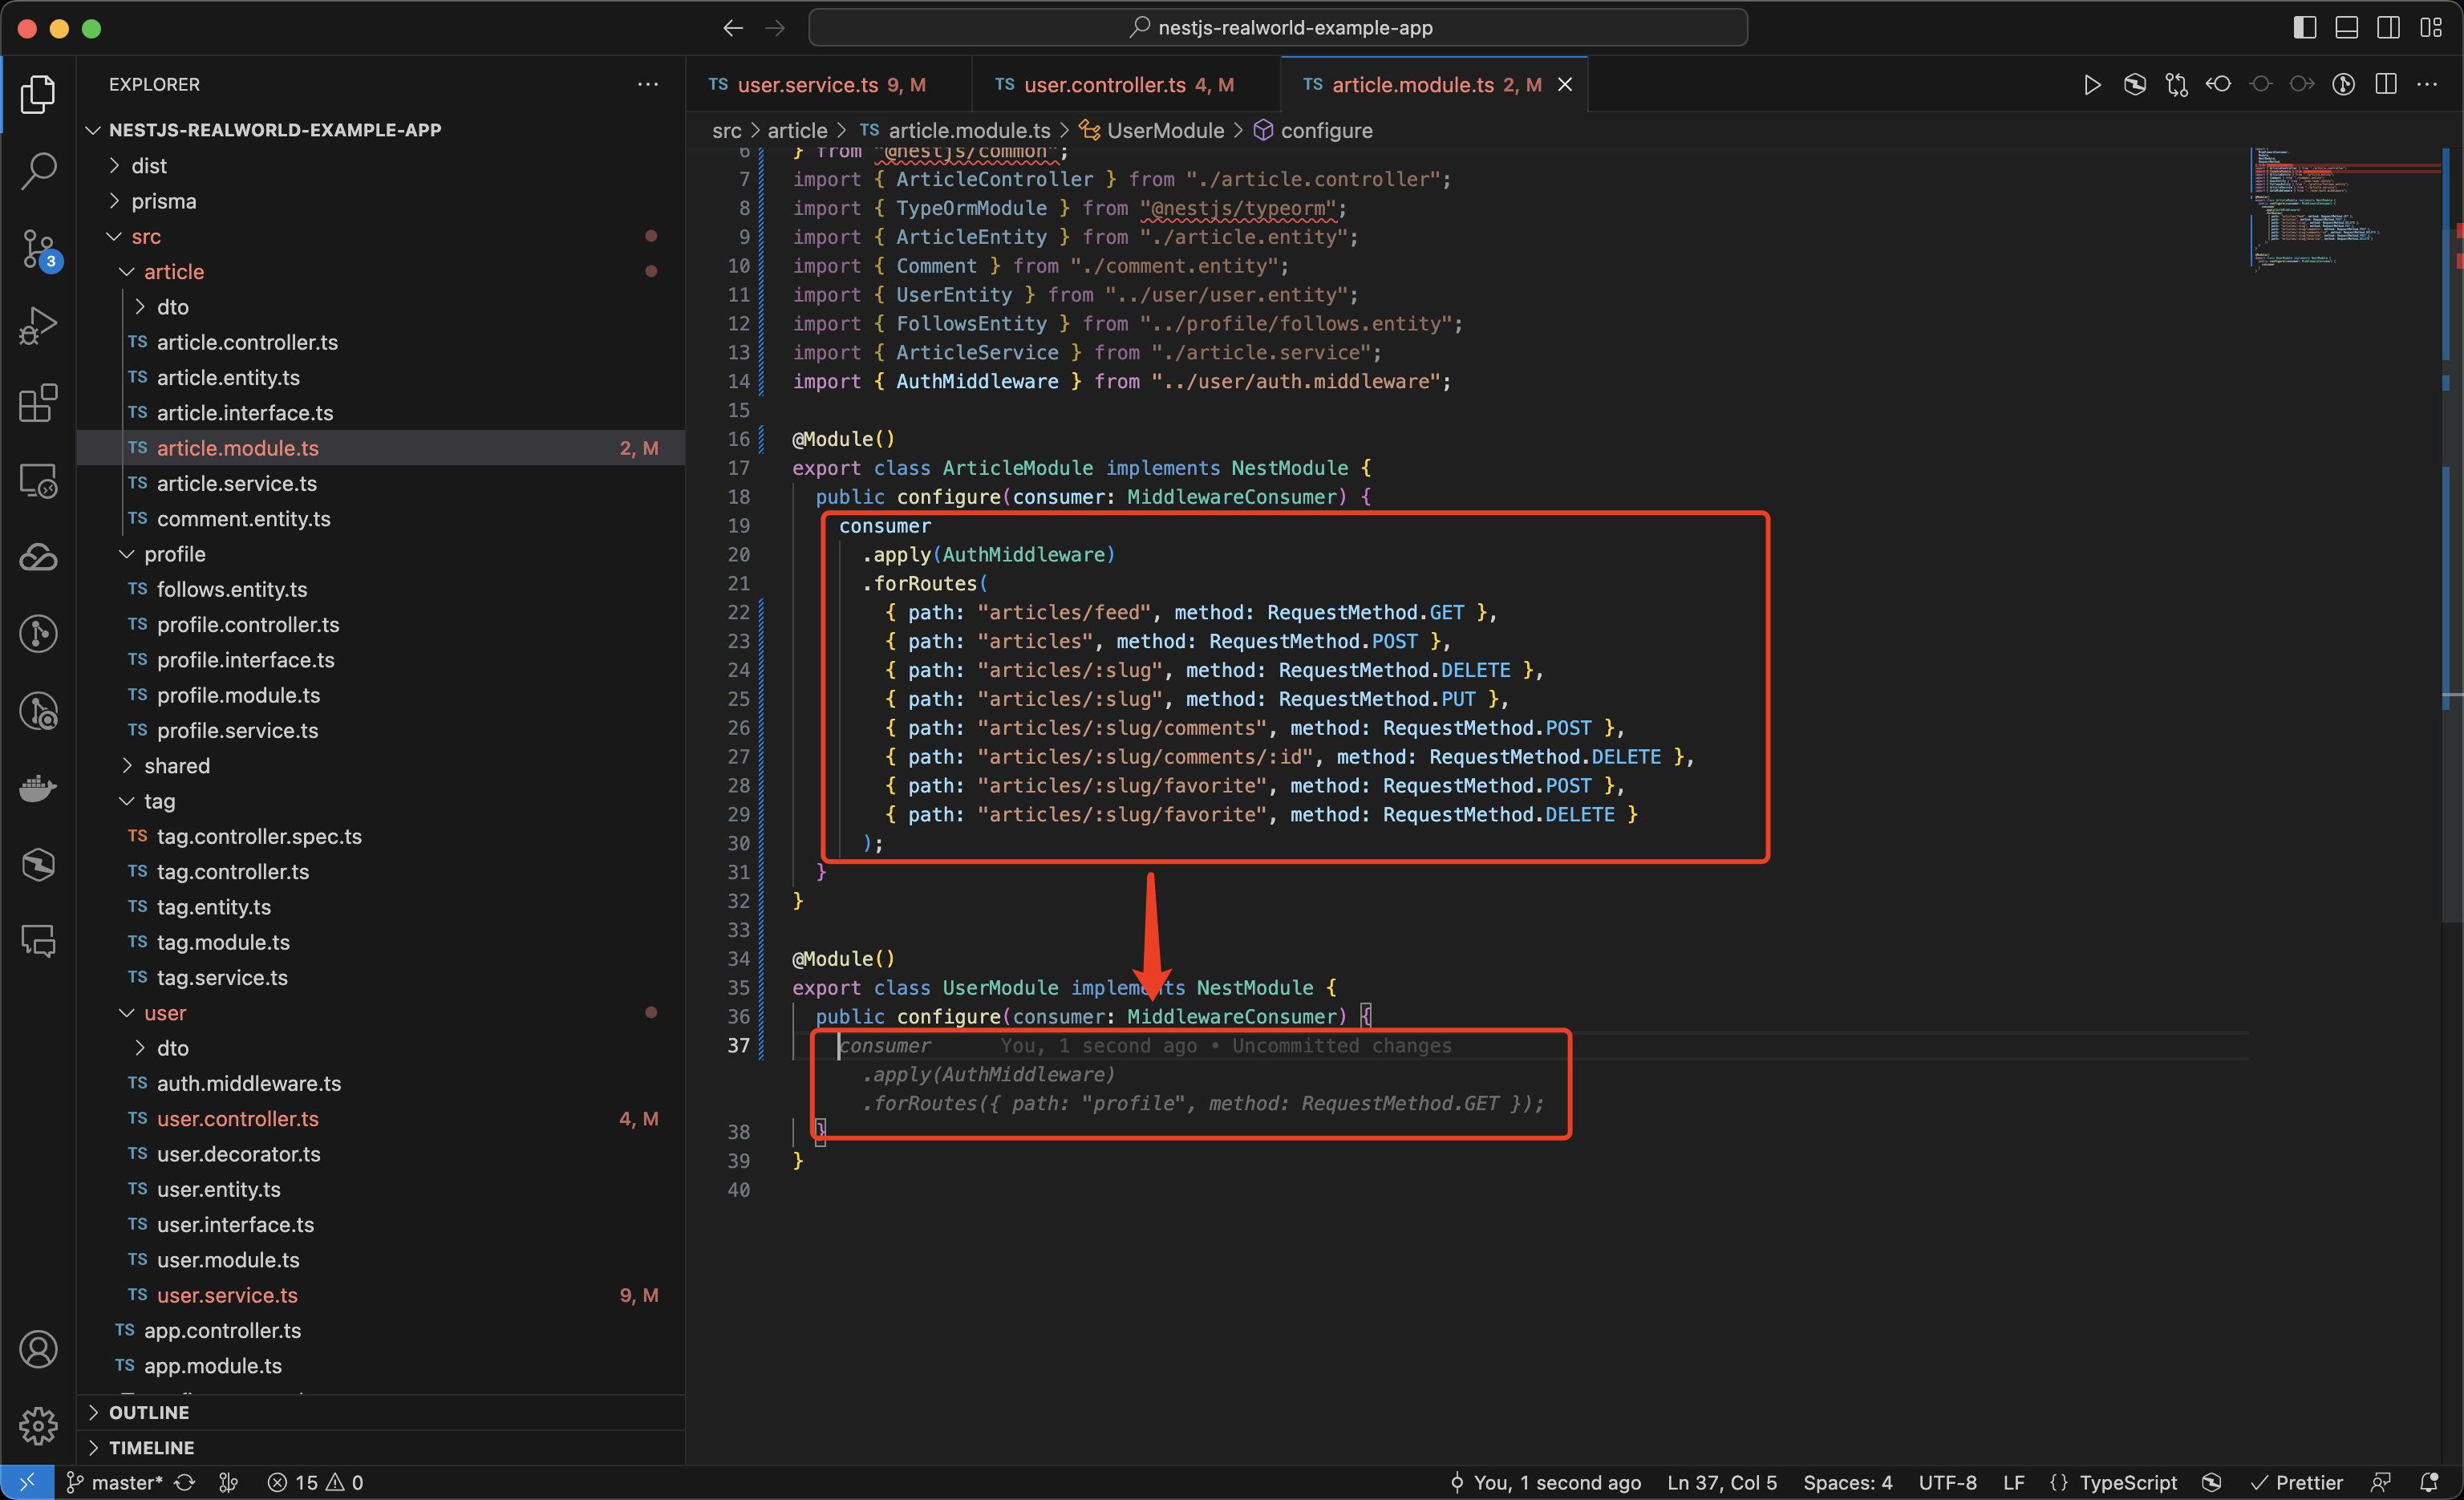Expand the dist folder
This screenshot has width=2464, height=1500.
(149, 166)
